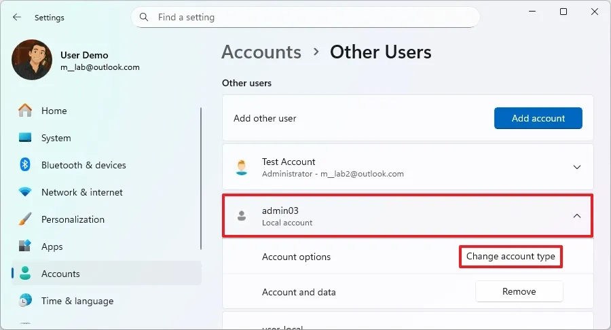Screen dimensions: 611x330
Task: Click the back arrow in Settings
Action: 16,17
